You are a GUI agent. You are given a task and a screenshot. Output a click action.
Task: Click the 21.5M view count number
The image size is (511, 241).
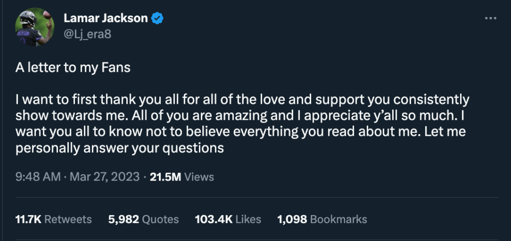coord(165,177)
